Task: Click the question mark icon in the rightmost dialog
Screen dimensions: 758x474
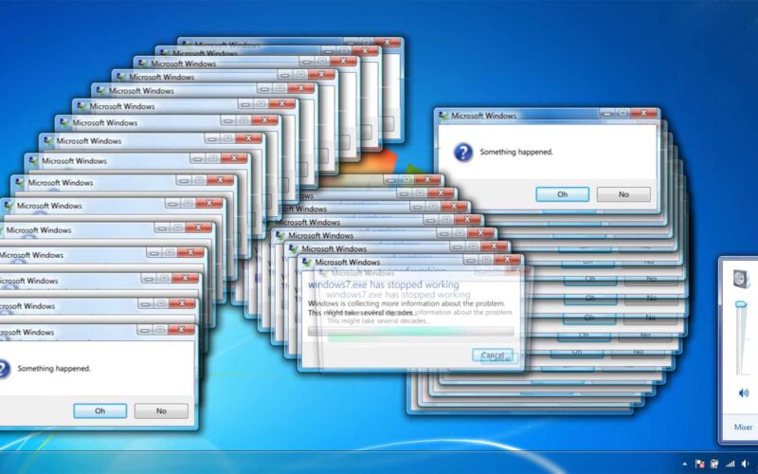Action: (x=463, y=152)
